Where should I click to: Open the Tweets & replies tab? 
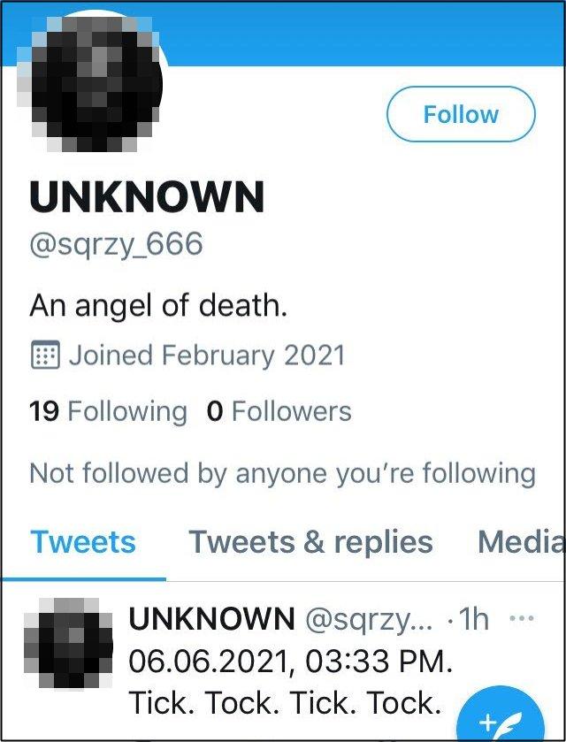coord(310,542)
